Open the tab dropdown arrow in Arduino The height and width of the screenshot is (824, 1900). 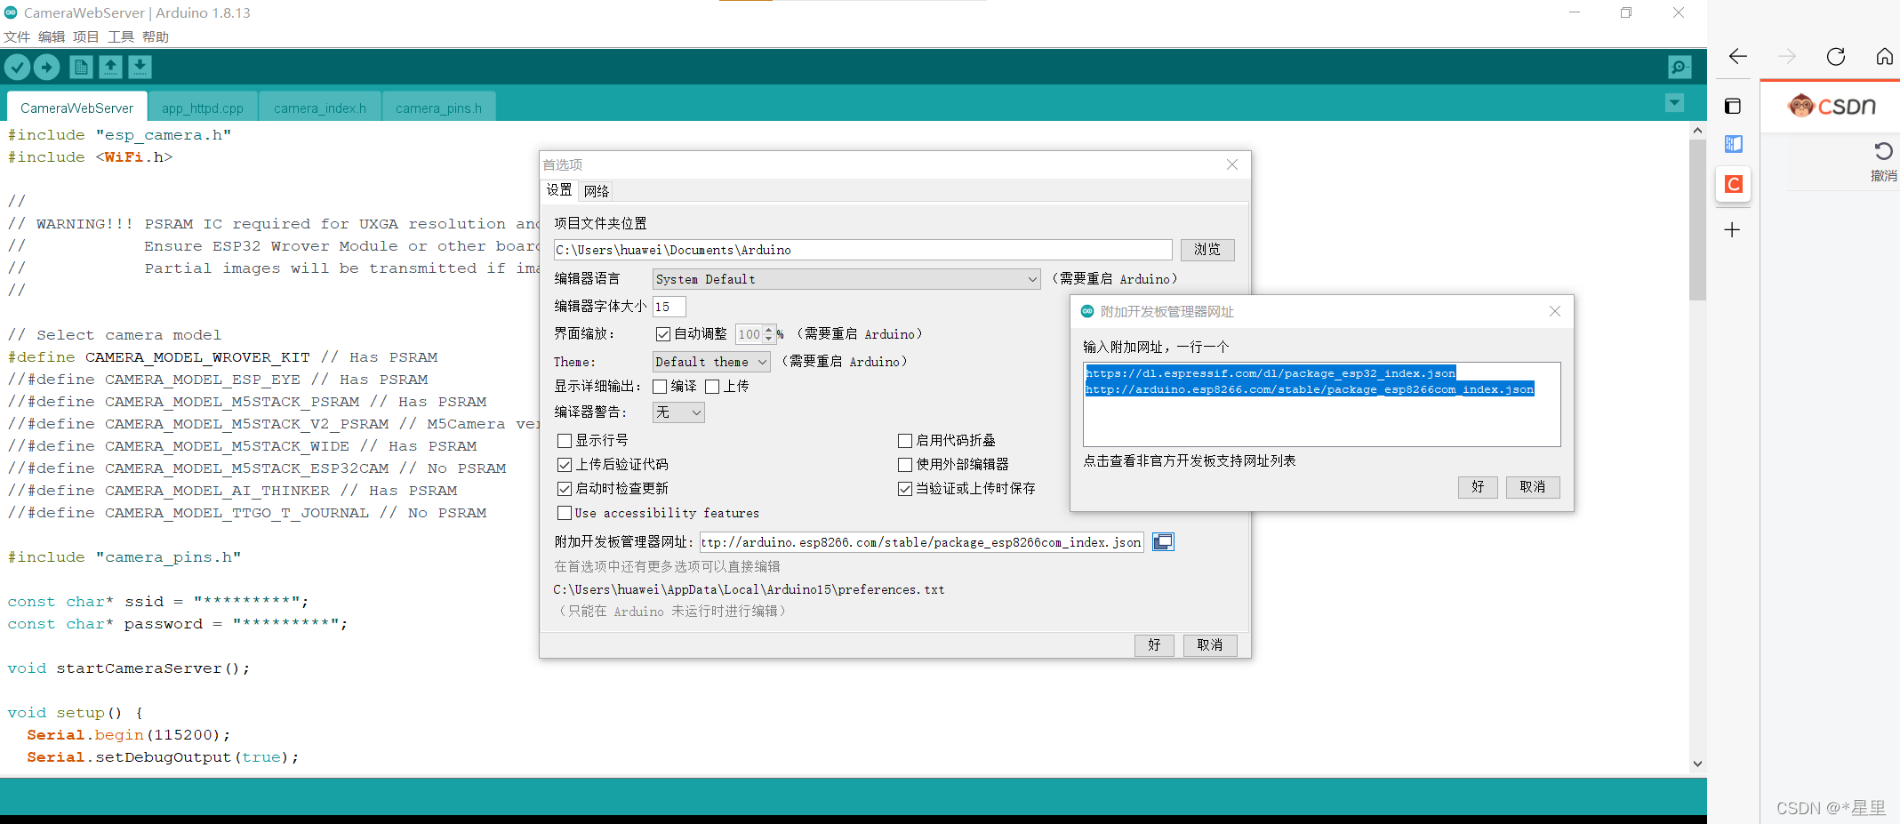pyautogui.click(x=1674, y=103)
